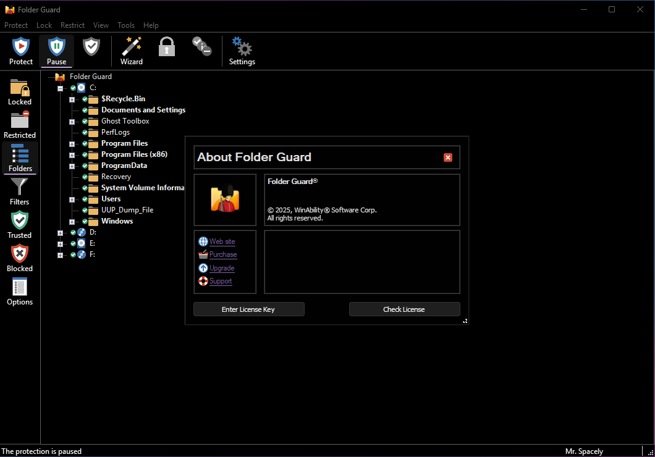The height and width of the screenshot is (457, 655).
Task: Click the 'Mr. Spacely' status bar text
Action: (584, 451)
